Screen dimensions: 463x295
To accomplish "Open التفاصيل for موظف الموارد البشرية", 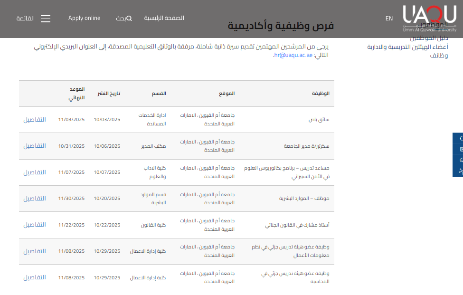I will point(35,199).
